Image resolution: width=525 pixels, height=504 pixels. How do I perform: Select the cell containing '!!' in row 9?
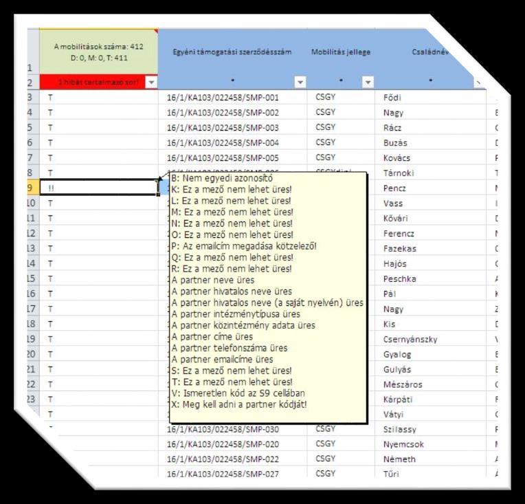[99, 188]
